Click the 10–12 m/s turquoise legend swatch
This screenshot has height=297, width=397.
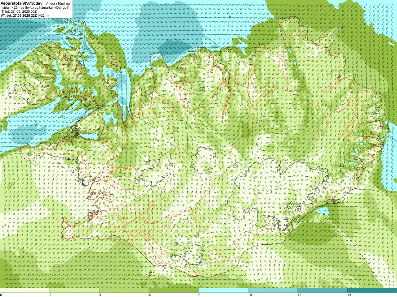[273, 291]
